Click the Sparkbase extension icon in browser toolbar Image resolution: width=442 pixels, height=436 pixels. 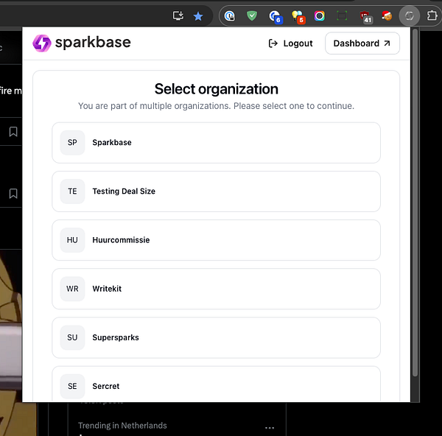click(x=409, y=16)
